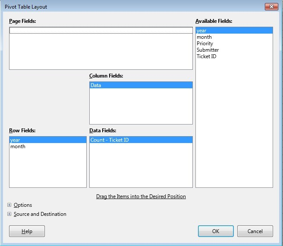This screenshot has width=283, height=246.
Task: Click 'Drag the Items into the Desired Position' text
Action: (141, 196)
